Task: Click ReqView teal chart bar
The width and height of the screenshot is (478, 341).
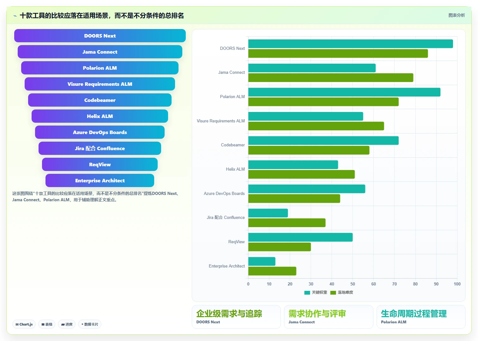Action: (x=300, y=237)
